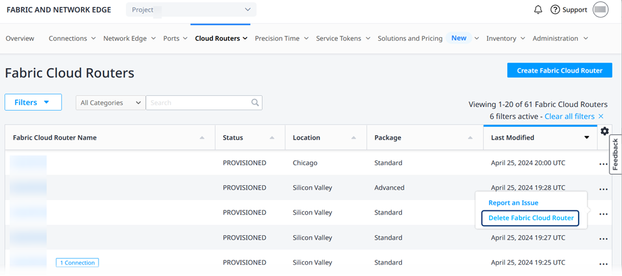Click Create Fabric Cloud Router button
This screenshot has width=622, height=276.
[559, 71]
